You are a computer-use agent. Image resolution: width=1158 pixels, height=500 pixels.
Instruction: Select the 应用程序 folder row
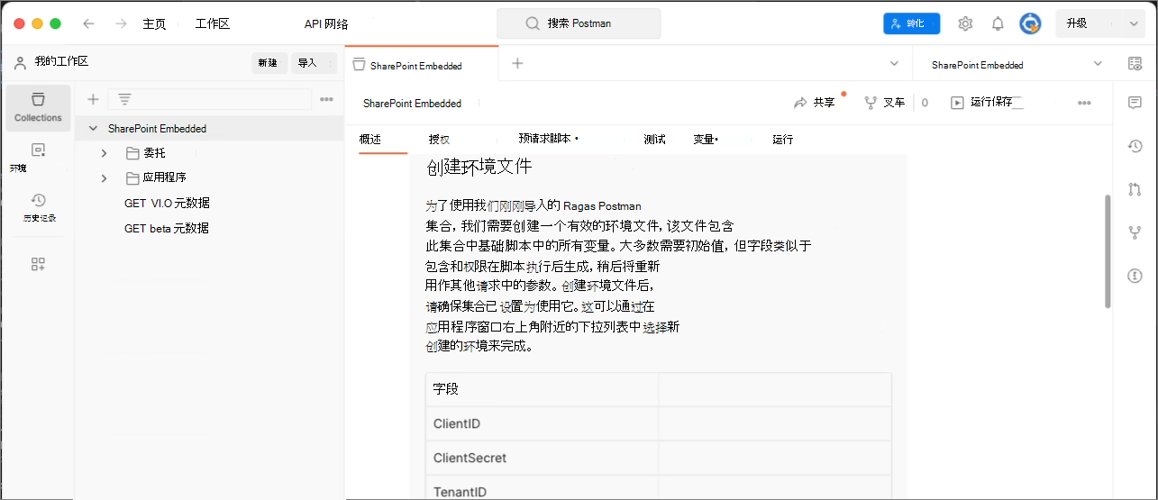(x=209, y=178)
